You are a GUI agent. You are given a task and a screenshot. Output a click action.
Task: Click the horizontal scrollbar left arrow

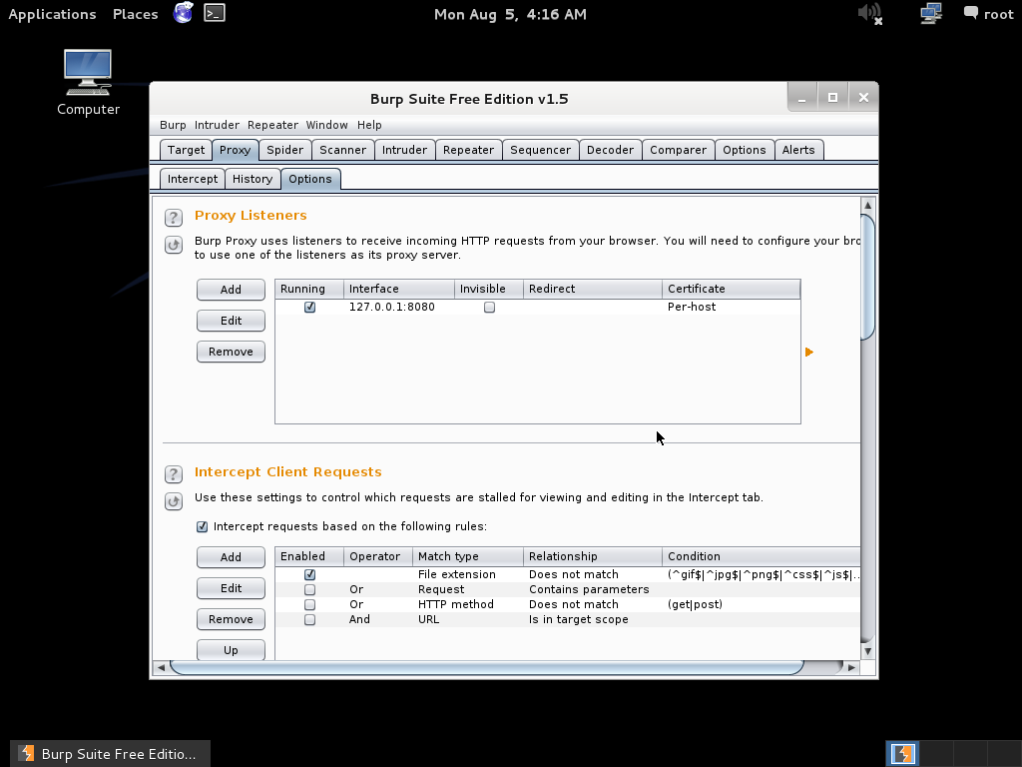point(161,667)
